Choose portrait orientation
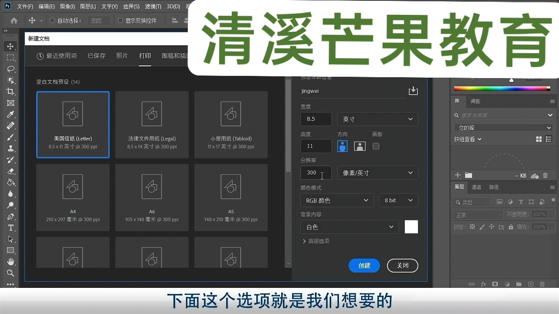This screenshot has width=559, height=314. point(343,146)
